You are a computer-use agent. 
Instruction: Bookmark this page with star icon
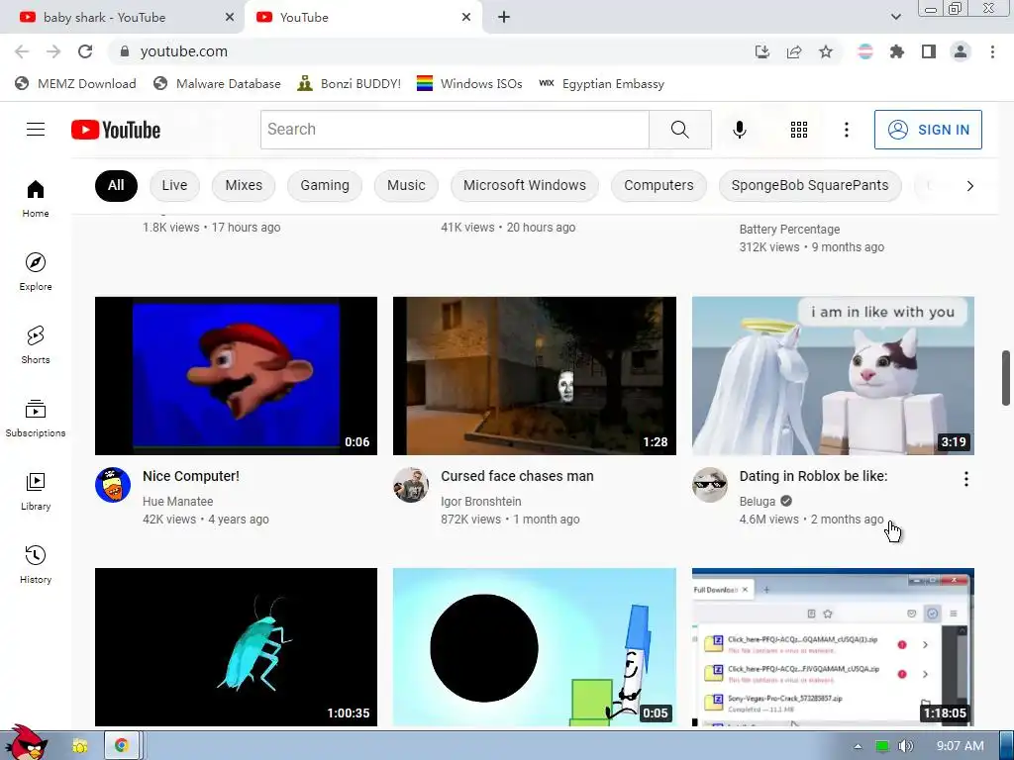point(826,51)
